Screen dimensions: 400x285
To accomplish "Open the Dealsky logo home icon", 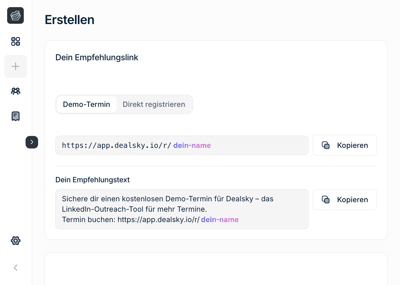I will (x=15, y=15).
